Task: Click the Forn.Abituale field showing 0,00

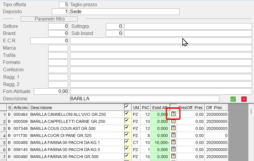Action: 51,91
